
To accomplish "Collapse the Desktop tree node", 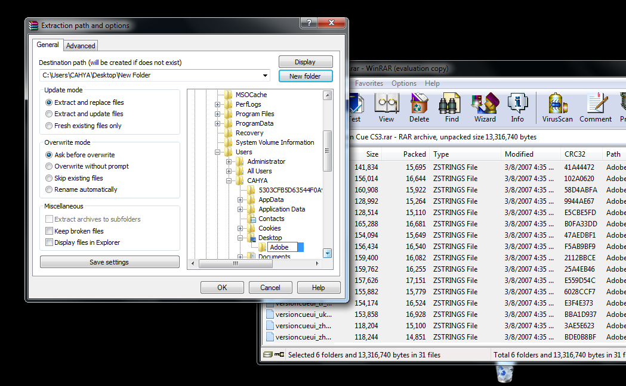I will point(240,238).
